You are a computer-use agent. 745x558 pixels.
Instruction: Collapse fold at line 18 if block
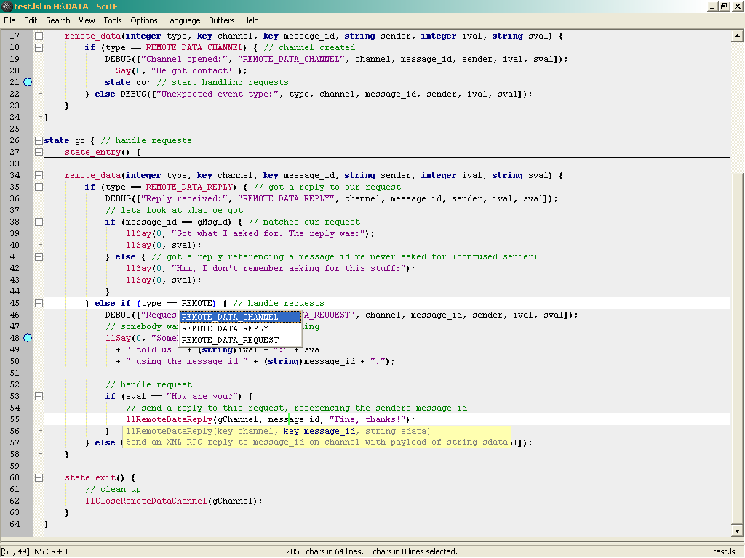[39, 47]
